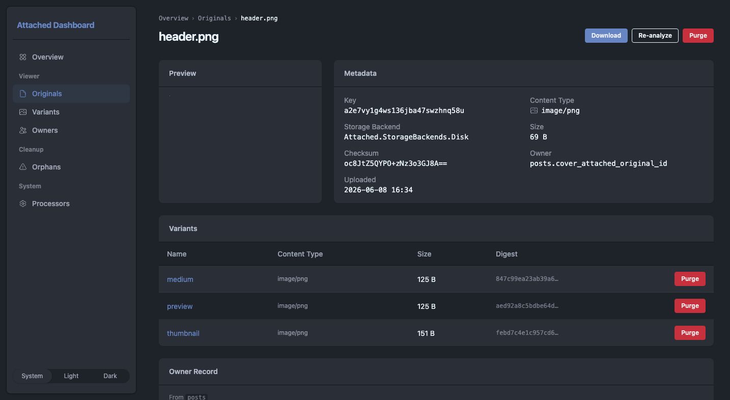
Task: Go to the Variants sidebar item
Action: 71,112
